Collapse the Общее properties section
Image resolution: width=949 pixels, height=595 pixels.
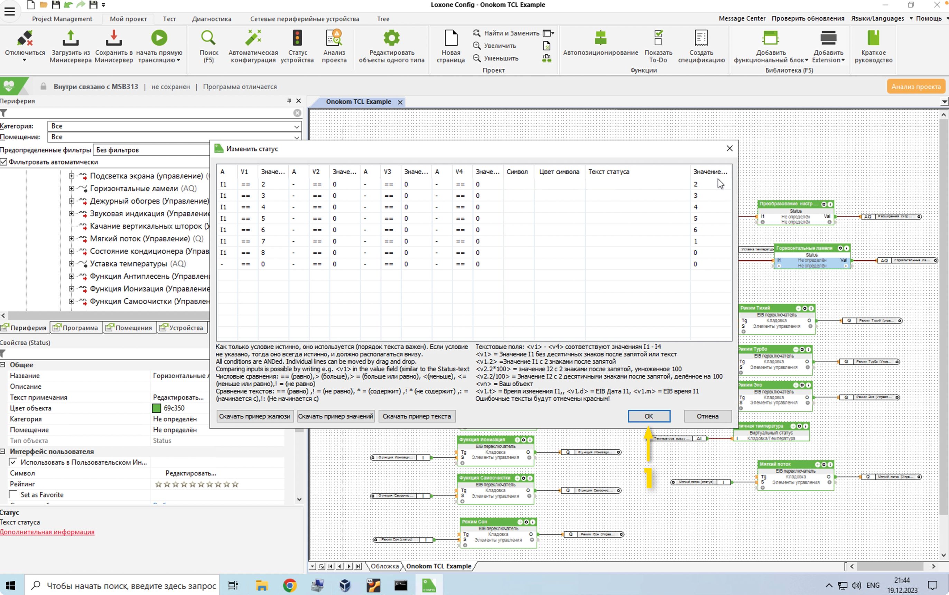[x=3, y=365]
